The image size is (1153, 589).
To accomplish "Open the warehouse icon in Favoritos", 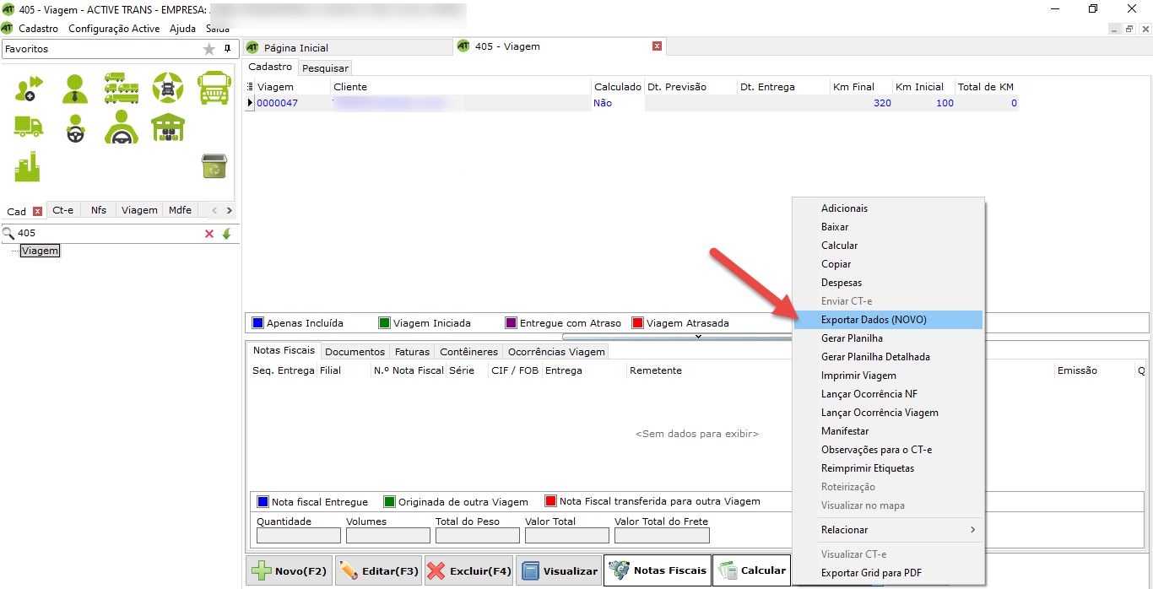I will click(167, 127).
